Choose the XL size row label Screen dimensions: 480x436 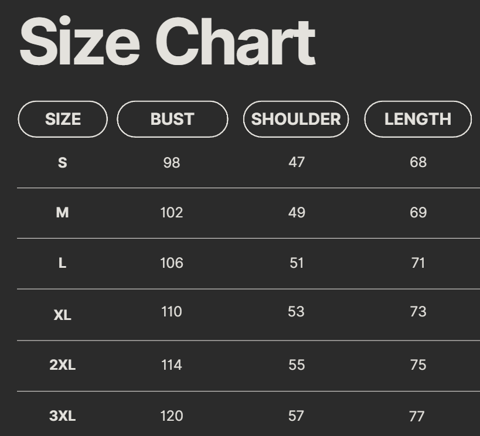[x=63, y=315]
